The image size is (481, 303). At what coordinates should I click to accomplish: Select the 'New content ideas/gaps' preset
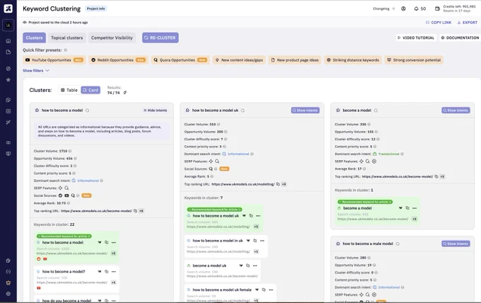point(239,60)
